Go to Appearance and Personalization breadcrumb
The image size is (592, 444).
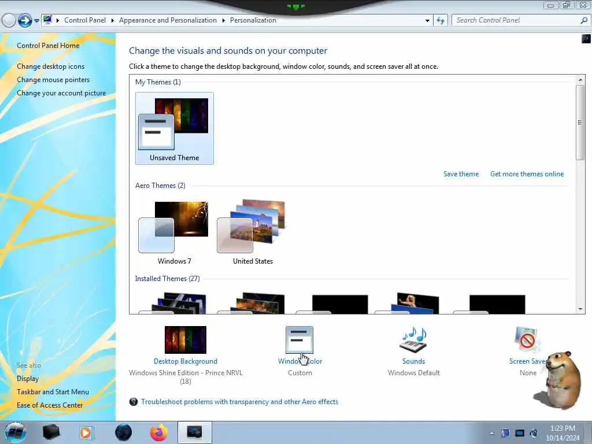coord(168,20)
